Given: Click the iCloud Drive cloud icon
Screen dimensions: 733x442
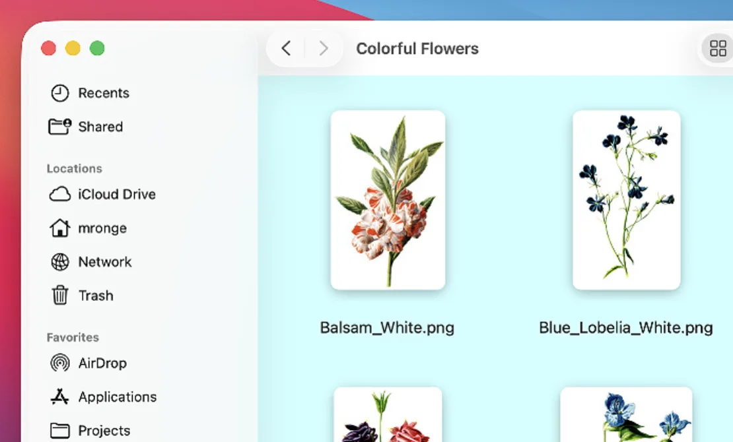Looking at the screenshot, I should [60, 195].
